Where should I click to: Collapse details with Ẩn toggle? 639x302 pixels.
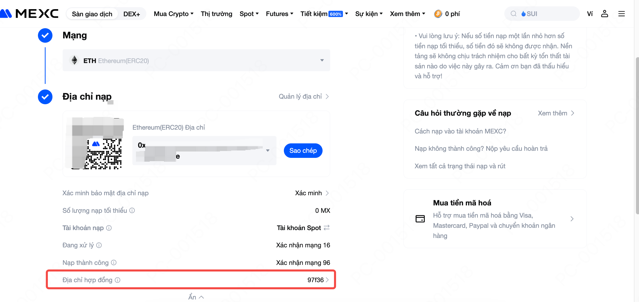coord(196,297)
